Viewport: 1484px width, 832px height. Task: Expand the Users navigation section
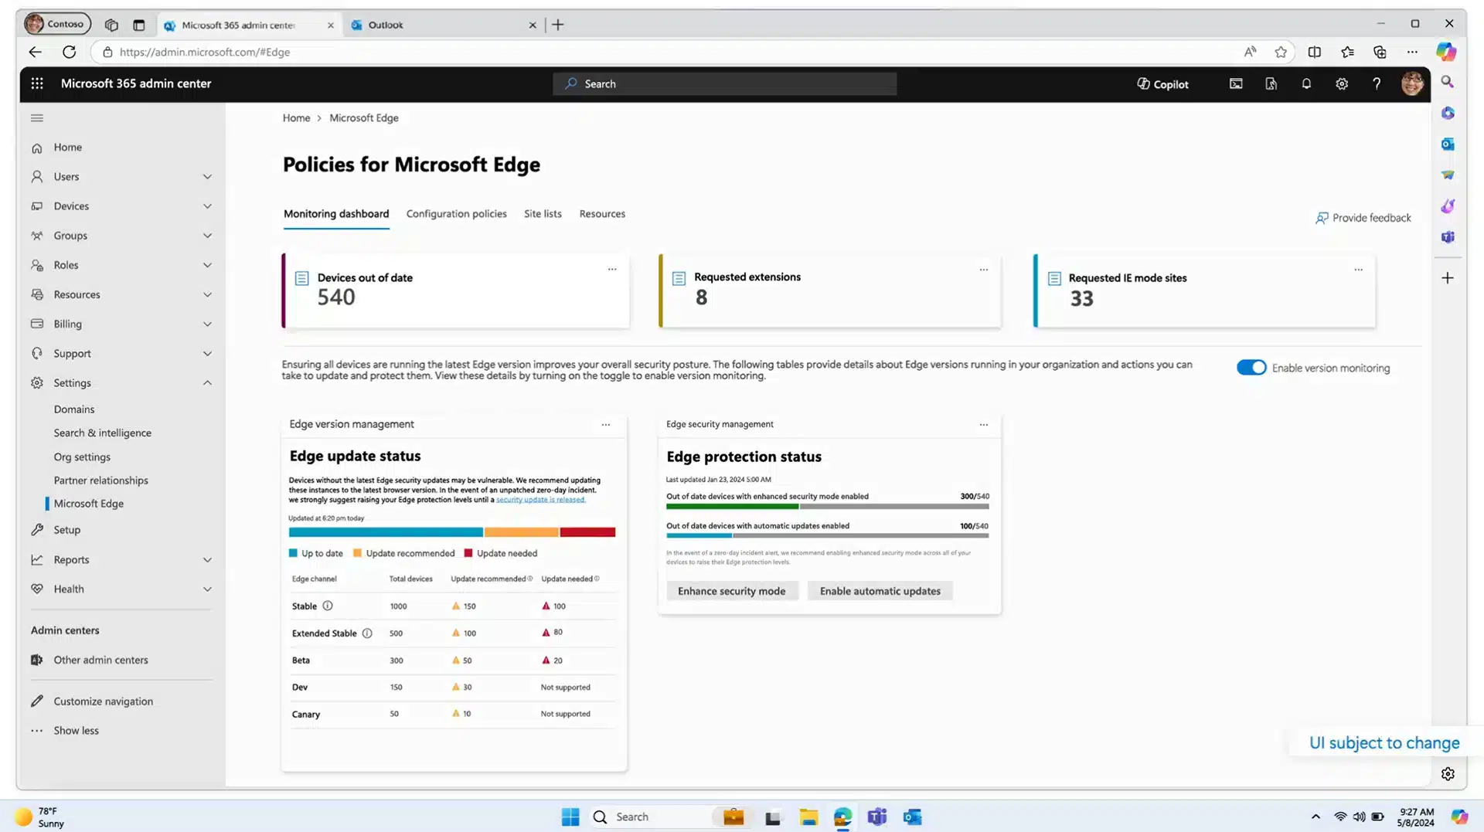207,177
